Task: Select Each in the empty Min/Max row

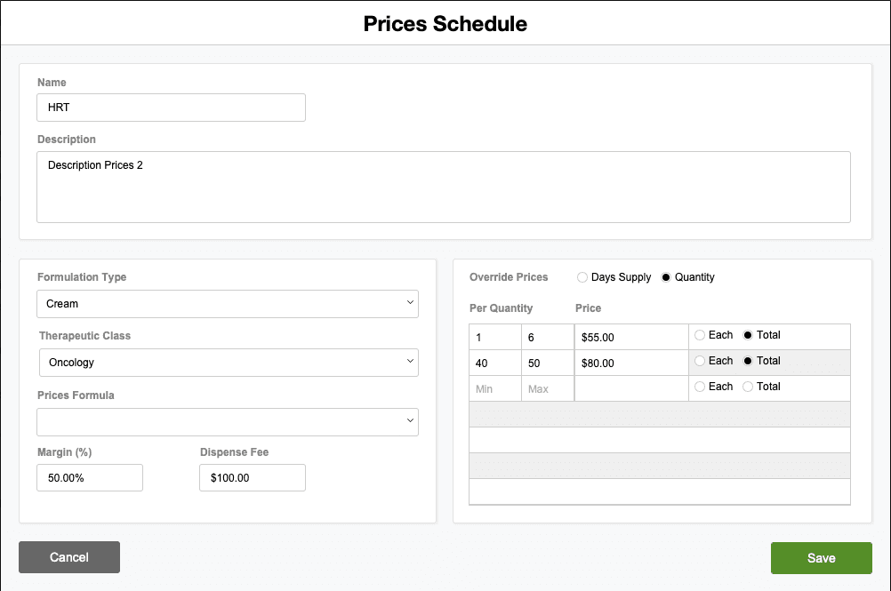Action: point(700,387)
